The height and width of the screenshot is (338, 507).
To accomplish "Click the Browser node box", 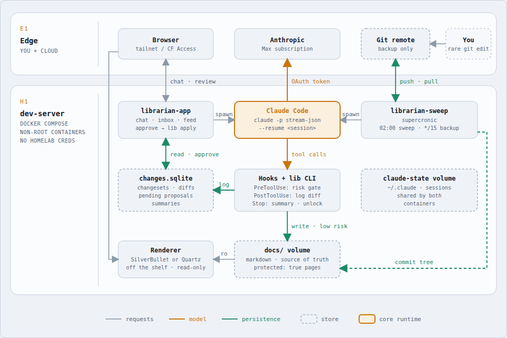I will click(165, 44).
